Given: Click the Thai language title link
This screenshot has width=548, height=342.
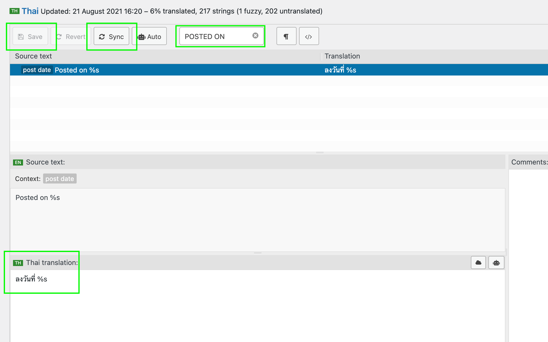Looking at the screenshot, I should coord(30,11).
